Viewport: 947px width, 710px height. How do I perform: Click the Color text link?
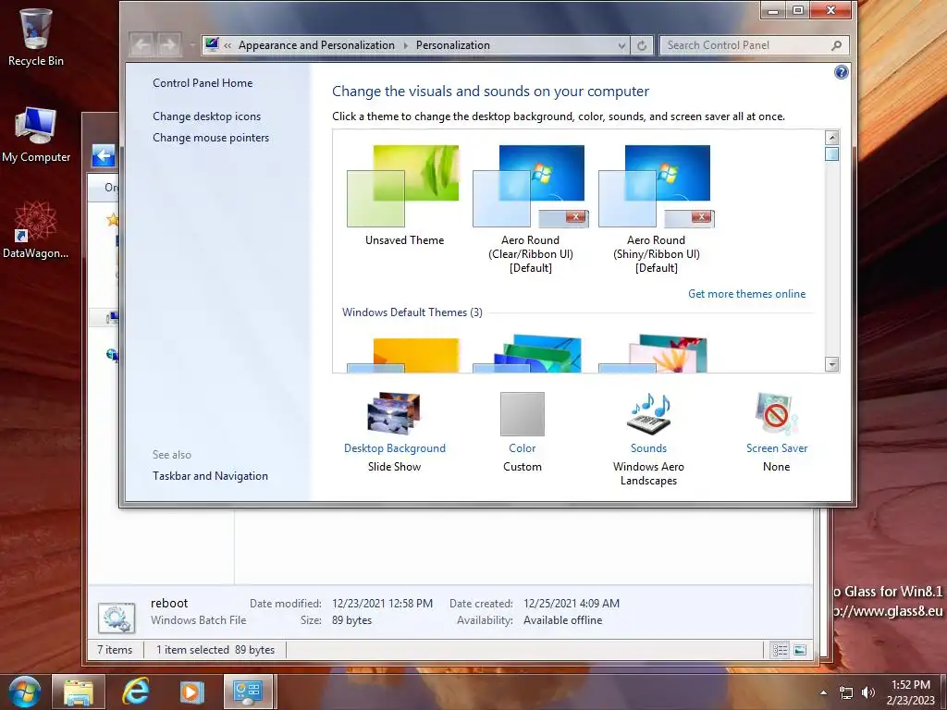point(523,448)
